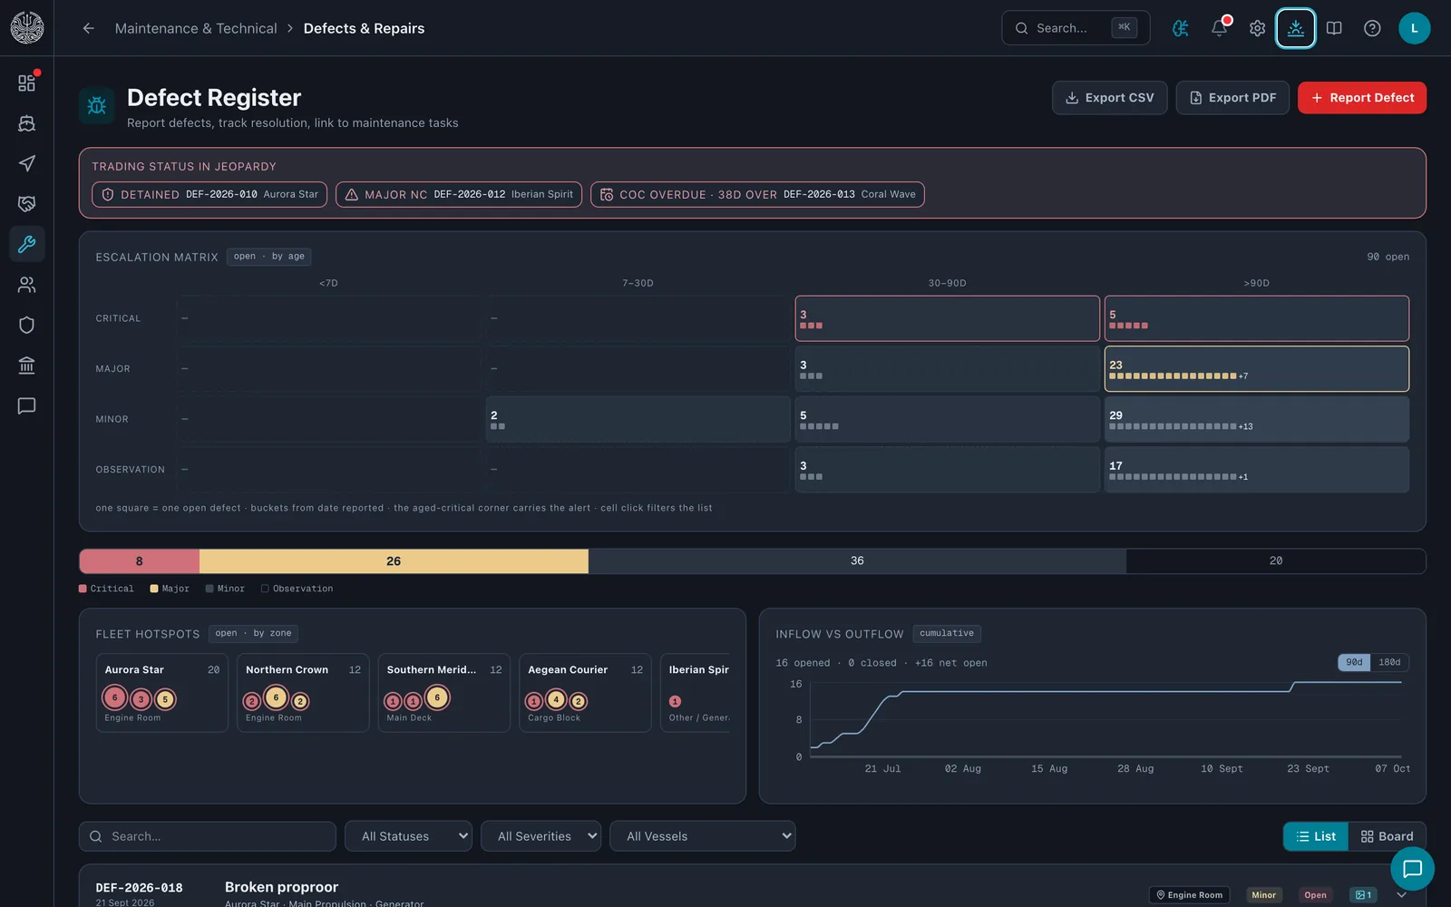Open the 'open · by zone' hotspots selector
Viewport: 1451px width, 907px height.
[x=253, y=633]
